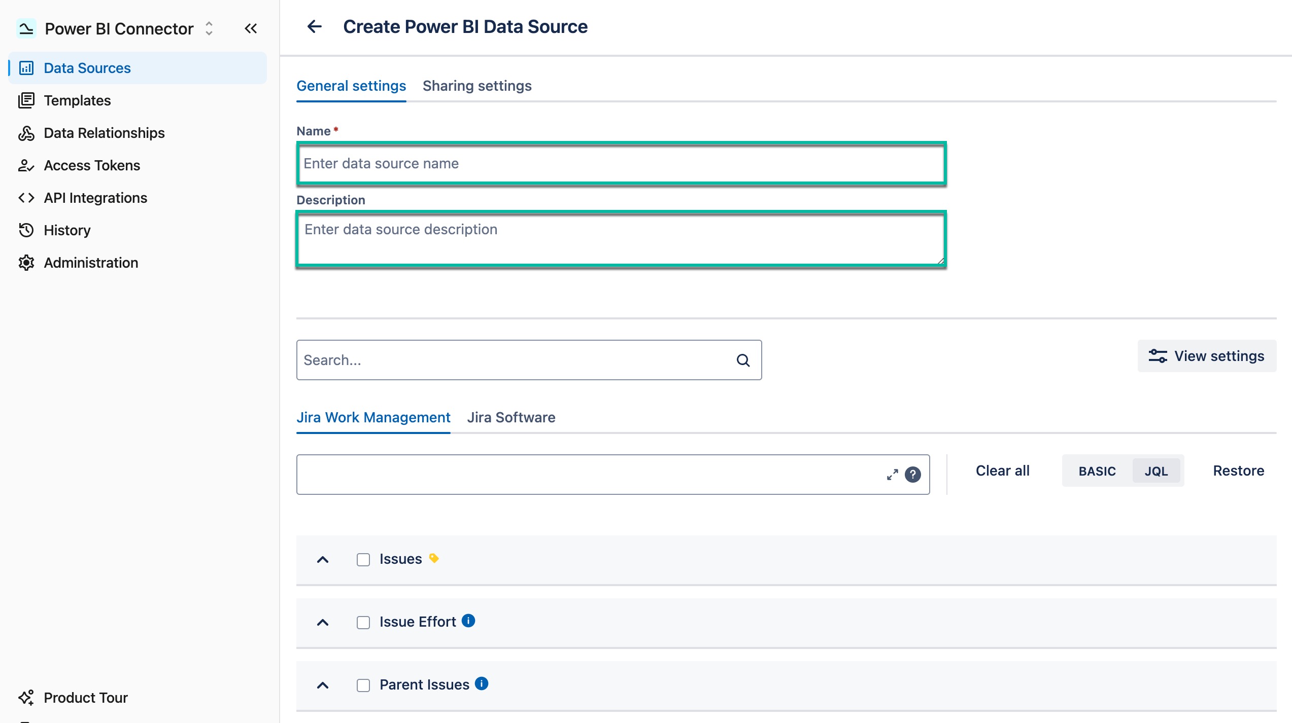
Task: Collapse the Issues section chevron
Action: click(x=323, y=559)
